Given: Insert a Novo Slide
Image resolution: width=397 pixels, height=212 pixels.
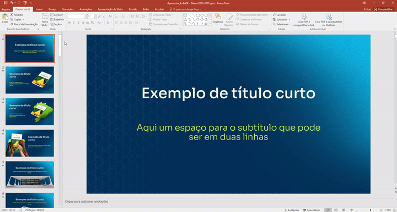Looking at the screenshot, I should pyautogui.click(x=45, y=20).
